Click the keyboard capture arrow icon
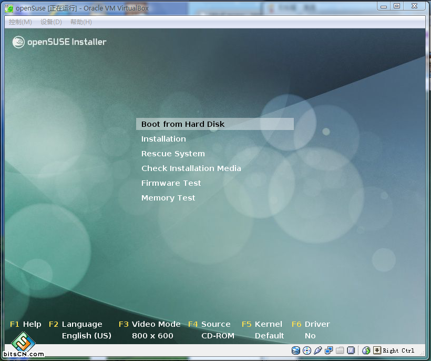Screen dimensions: 431x361 pos(377,350)
